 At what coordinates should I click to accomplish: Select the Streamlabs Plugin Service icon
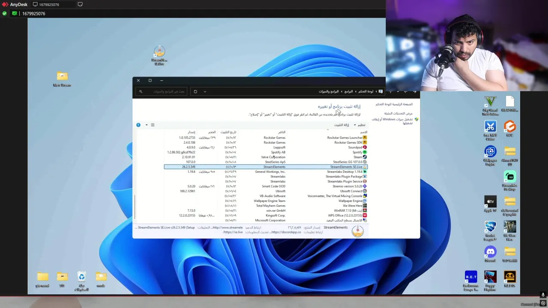[365, 181]
